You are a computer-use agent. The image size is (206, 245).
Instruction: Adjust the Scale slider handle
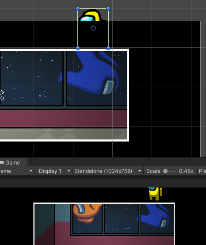pyautogui.click(x=165, y=171)
